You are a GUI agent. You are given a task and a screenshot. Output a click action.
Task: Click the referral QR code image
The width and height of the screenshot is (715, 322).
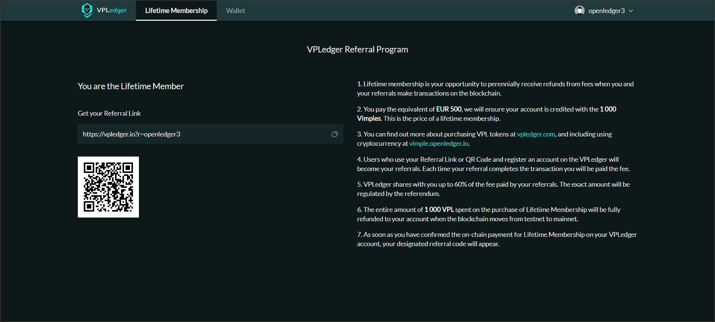108,187
